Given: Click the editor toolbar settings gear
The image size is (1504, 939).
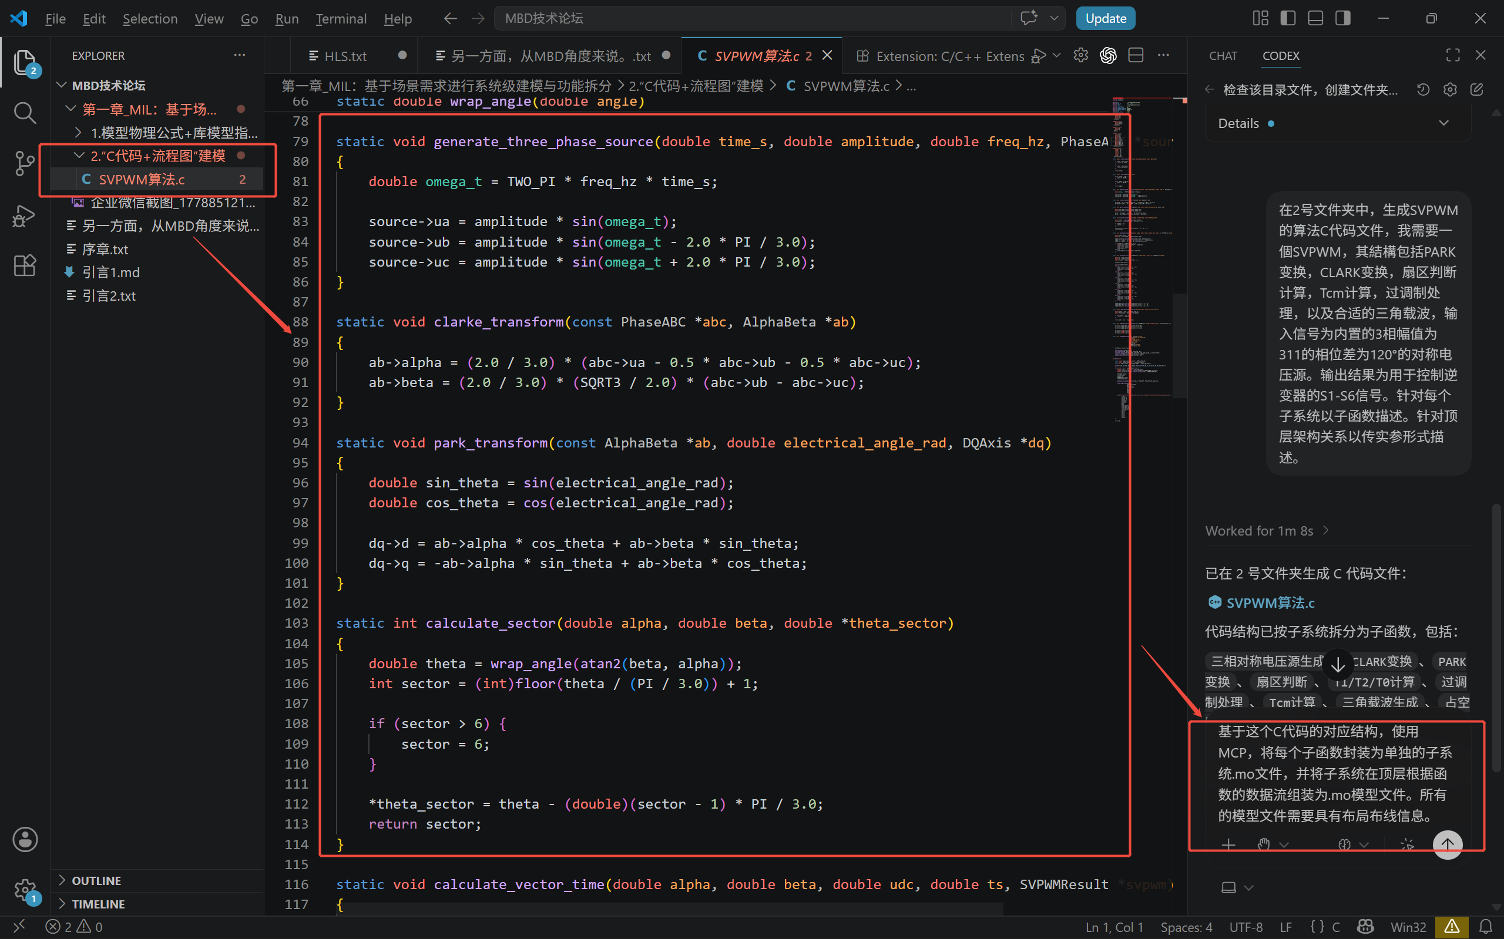Looking at the screenshot, I should (1081, 56).
